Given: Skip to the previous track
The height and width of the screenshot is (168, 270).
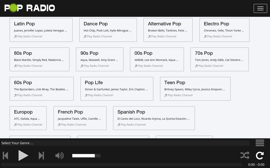Looking at the screenshot, I should pos(5,155).
